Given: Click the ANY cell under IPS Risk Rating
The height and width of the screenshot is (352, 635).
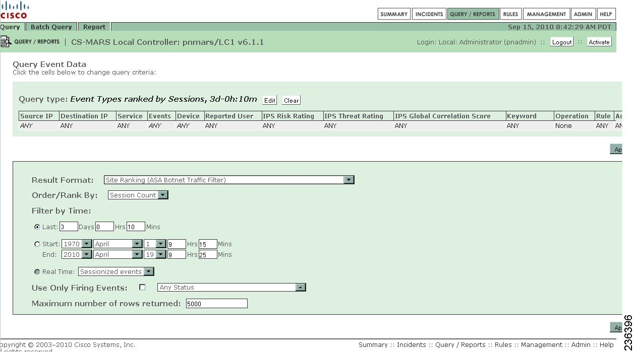Looking at the screenshot, I should tap(292, 126).
